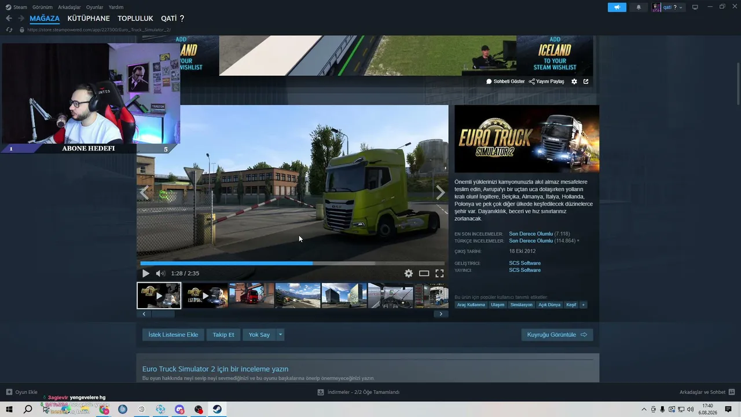Select the first trailer thumbnail
This screenshot has height=417, width=741.
point(159,295)
